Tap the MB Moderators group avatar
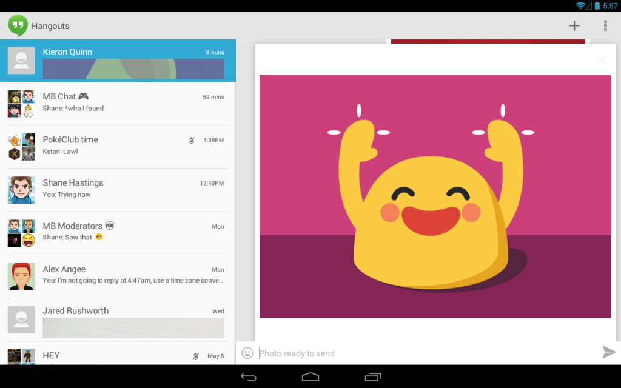Screen dimensions: 621x388 [x=21, y=233]
